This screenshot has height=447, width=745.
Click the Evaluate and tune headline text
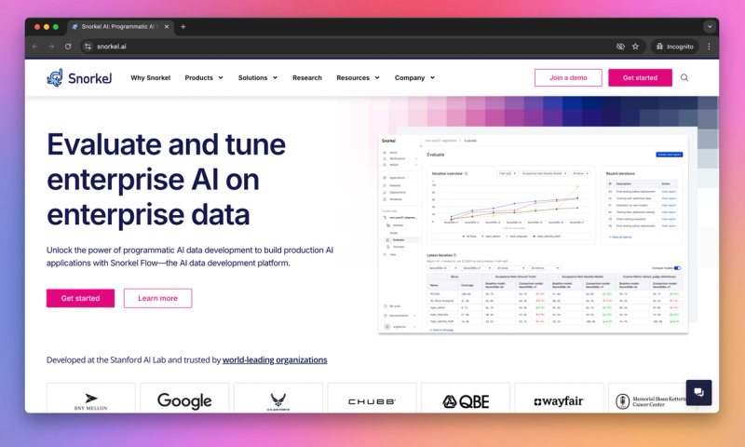click(167, 180)
